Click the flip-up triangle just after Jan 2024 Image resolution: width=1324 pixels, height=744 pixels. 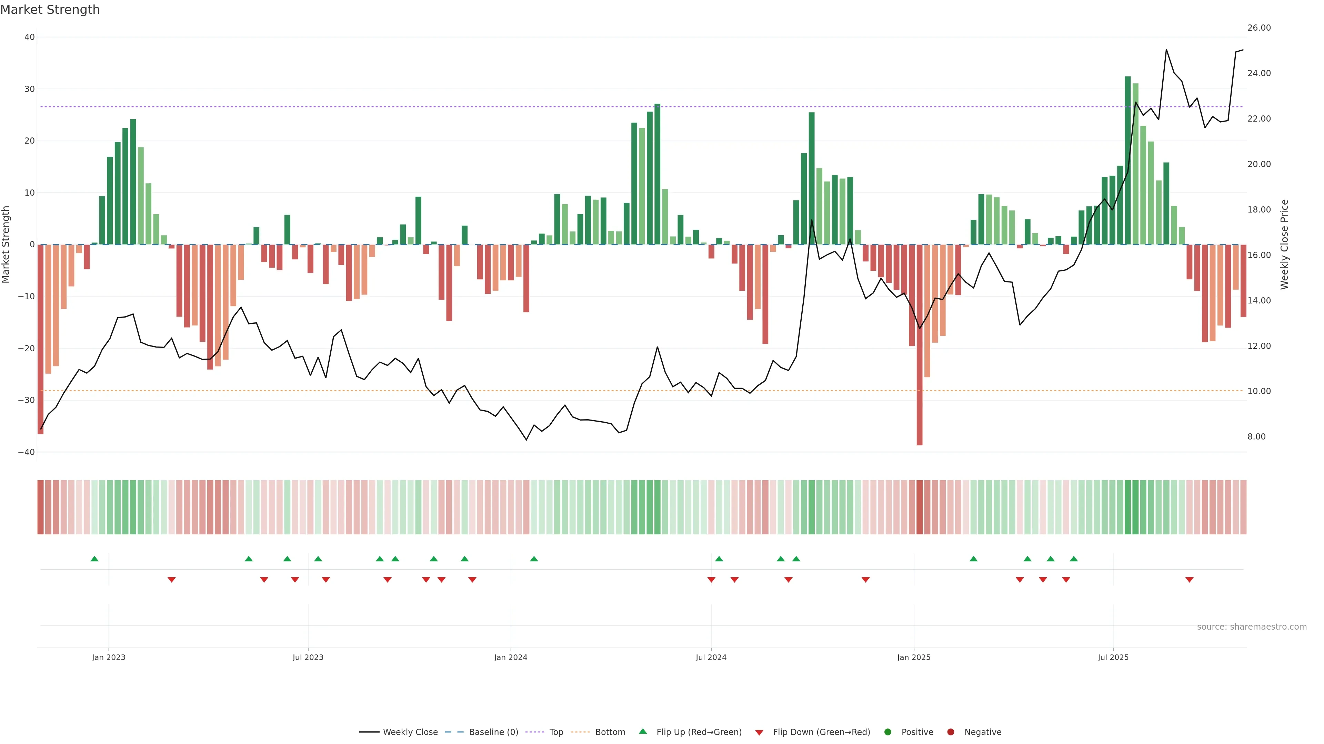[x=534, y=559]
